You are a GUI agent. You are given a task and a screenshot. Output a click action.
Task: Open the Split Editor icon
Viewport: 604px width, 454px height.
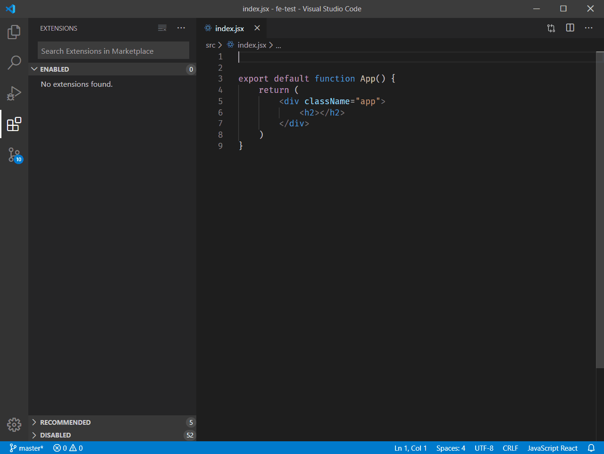coord(570,28)
